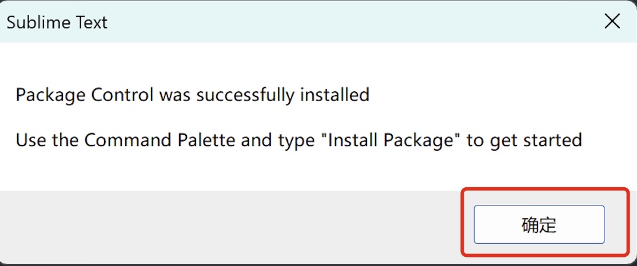
Task: Click "to get started" at end of message
Action: 524,140
